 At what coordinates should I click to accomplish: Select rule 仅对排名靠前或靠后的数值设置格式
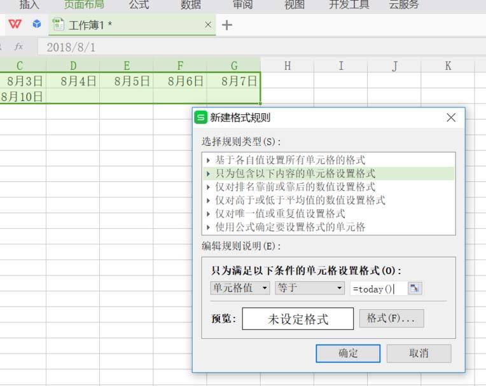click(329, 187)
